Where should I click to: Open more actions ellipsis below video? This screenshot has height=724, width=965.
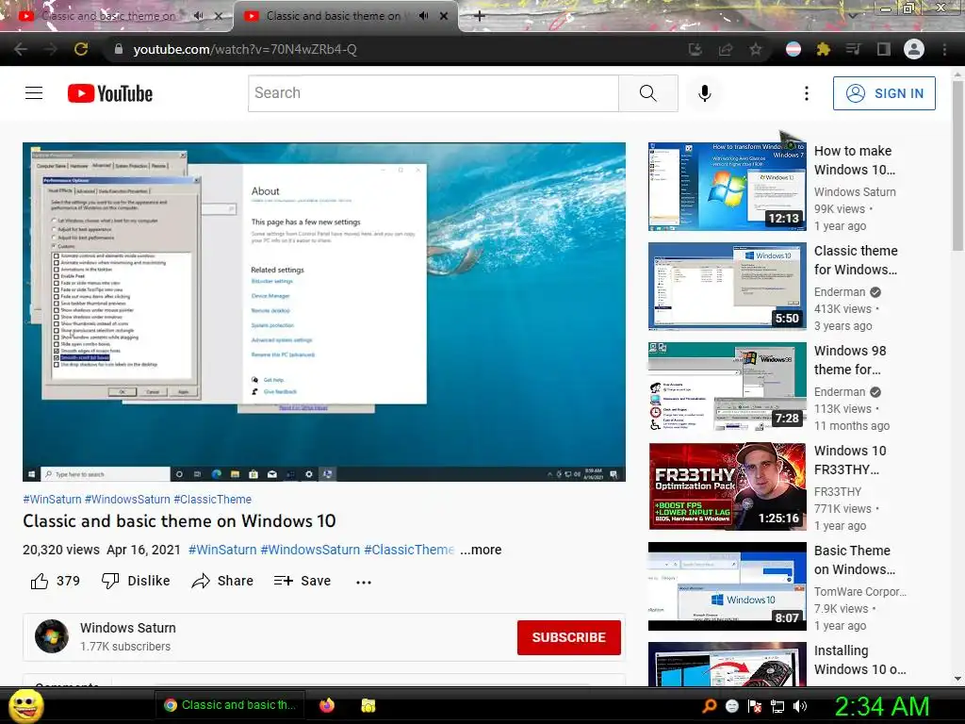coord(364,582)
